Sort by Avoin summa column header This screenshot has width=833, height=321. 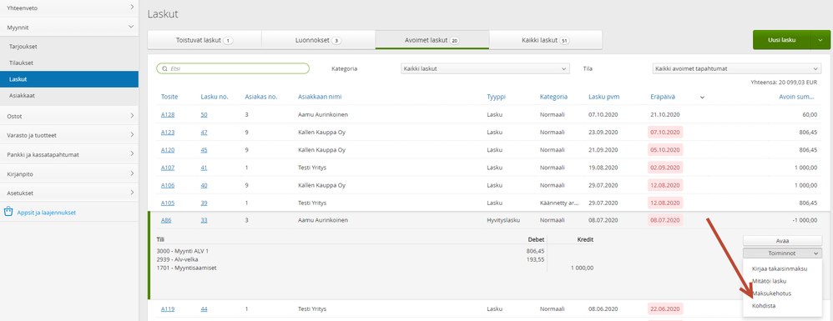pos(797,97)
